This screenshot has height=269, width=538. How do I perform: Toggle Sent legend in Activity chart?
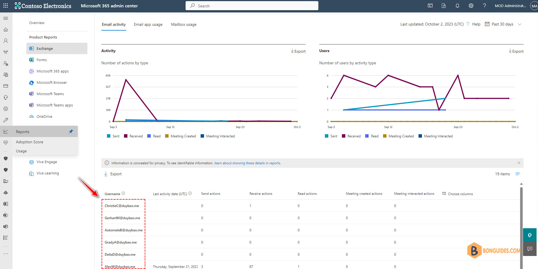point(113,136)
